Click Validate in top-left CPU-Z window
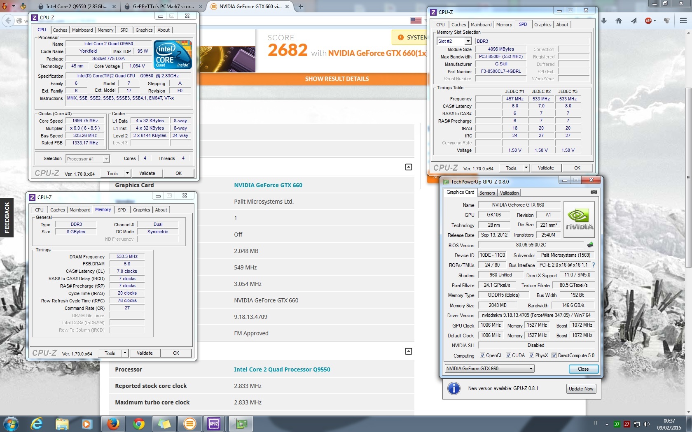This screenshot has width=692, height=432. pyautogui.click(x=147, y=173)
